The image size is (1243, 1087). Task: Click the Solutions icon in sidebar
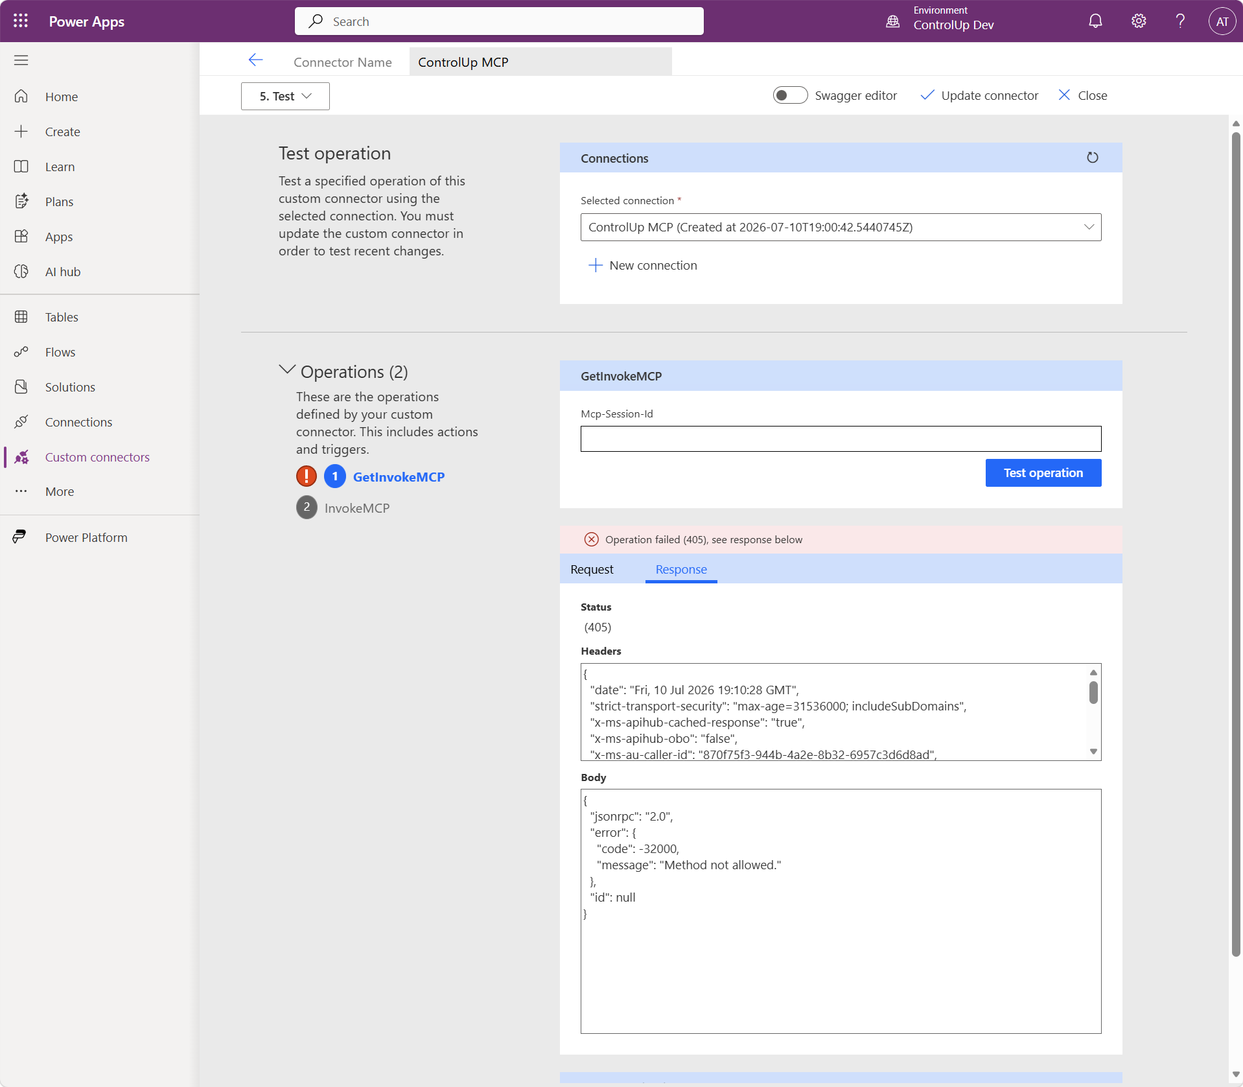click(21, 387)
